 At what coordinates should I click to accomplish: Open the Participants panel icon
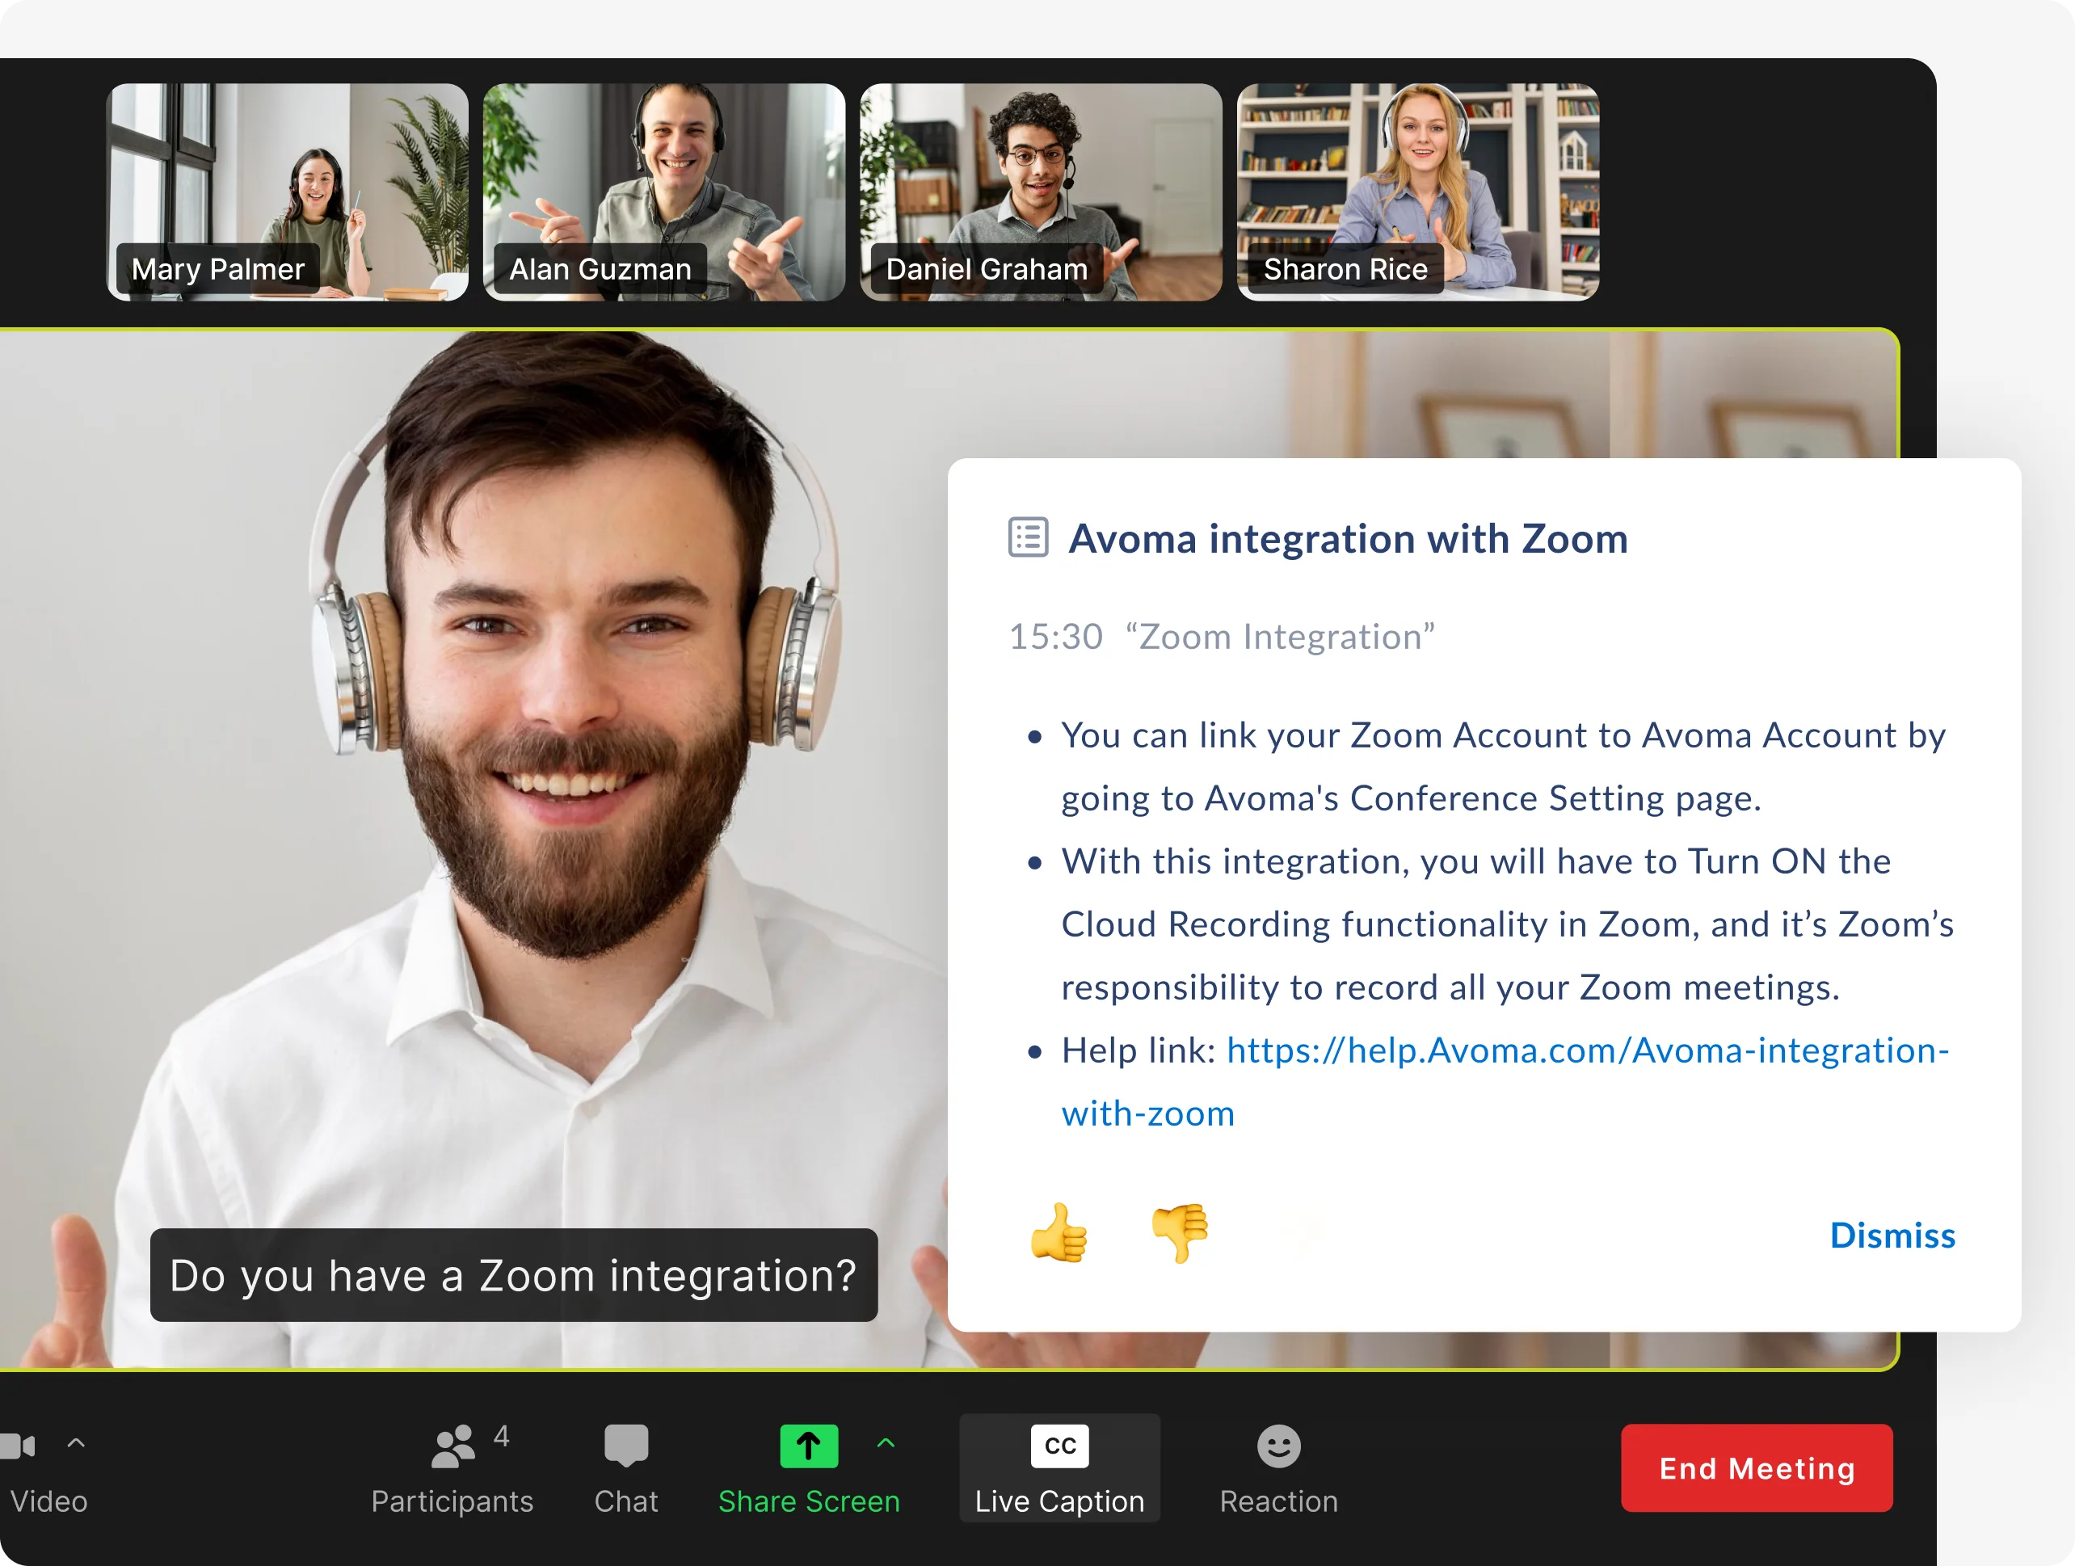pyautogui.click(x=454, y=1446)
